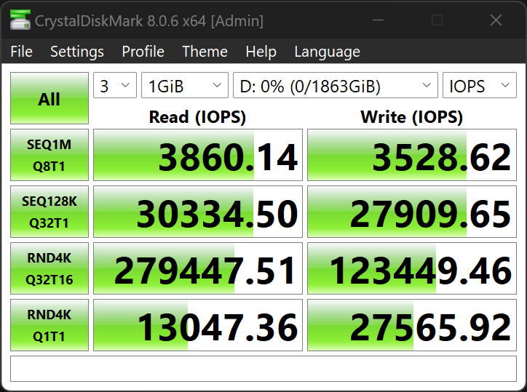Close the CrystalDiskMark window
527x392 pixels.
tap(496, 20)
